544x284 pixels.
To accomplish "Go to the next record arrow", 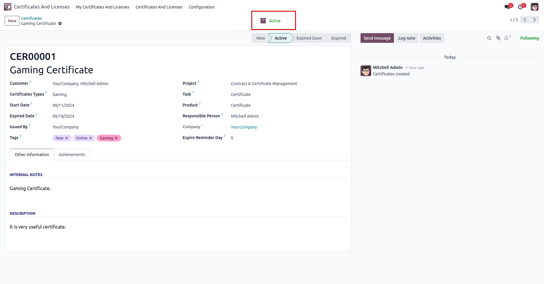I will (534, 20).
